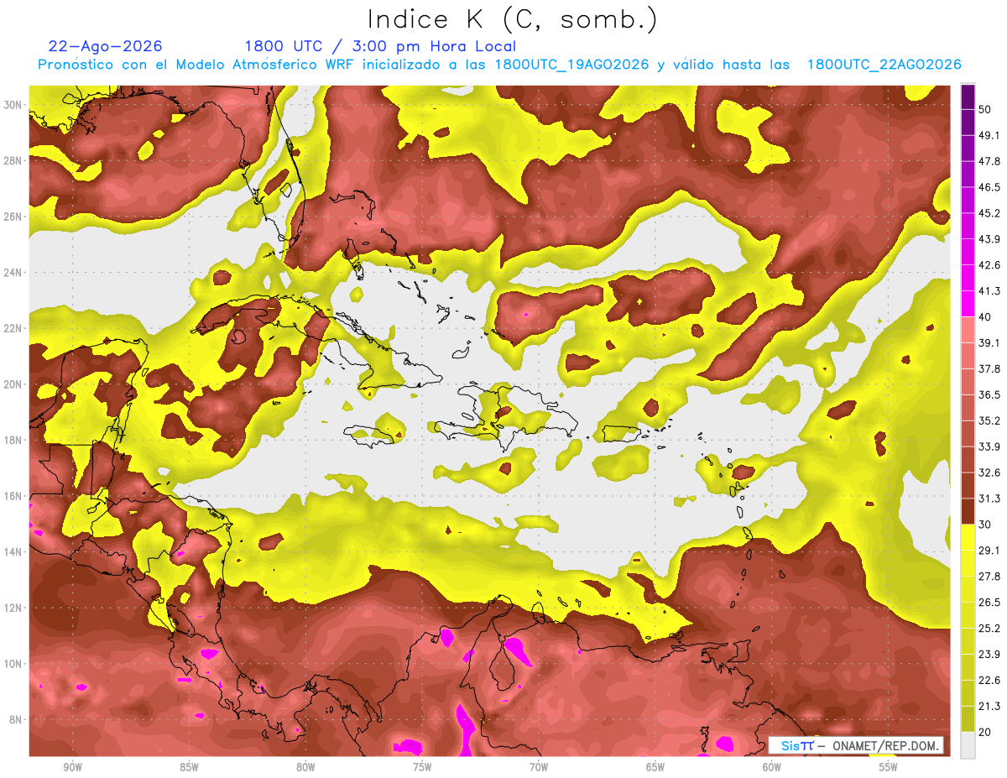Click the colorbar value 35.2
This screenshot has width=1007, height=778.
[x=989, y=421]
